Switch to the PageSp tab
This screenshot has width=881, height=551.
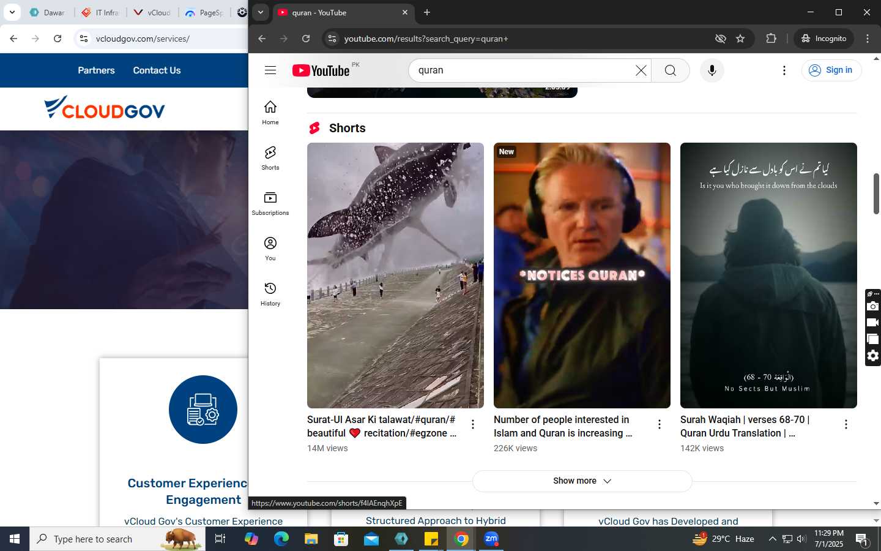(205, 12)
